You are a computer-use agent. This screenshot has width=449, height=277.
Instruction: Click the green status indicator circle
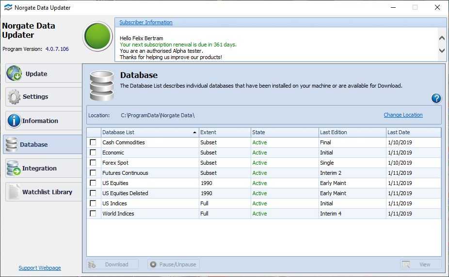97,36
